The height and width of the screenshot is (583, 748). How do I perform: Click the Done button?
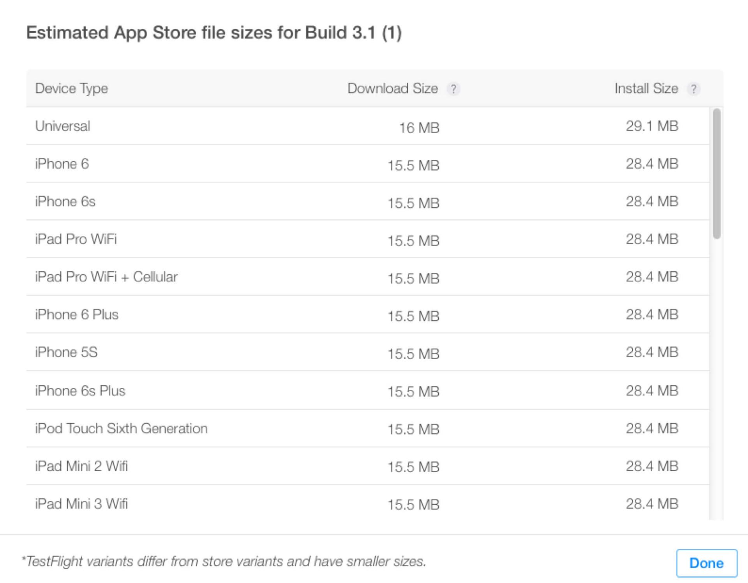click(707, 563)
